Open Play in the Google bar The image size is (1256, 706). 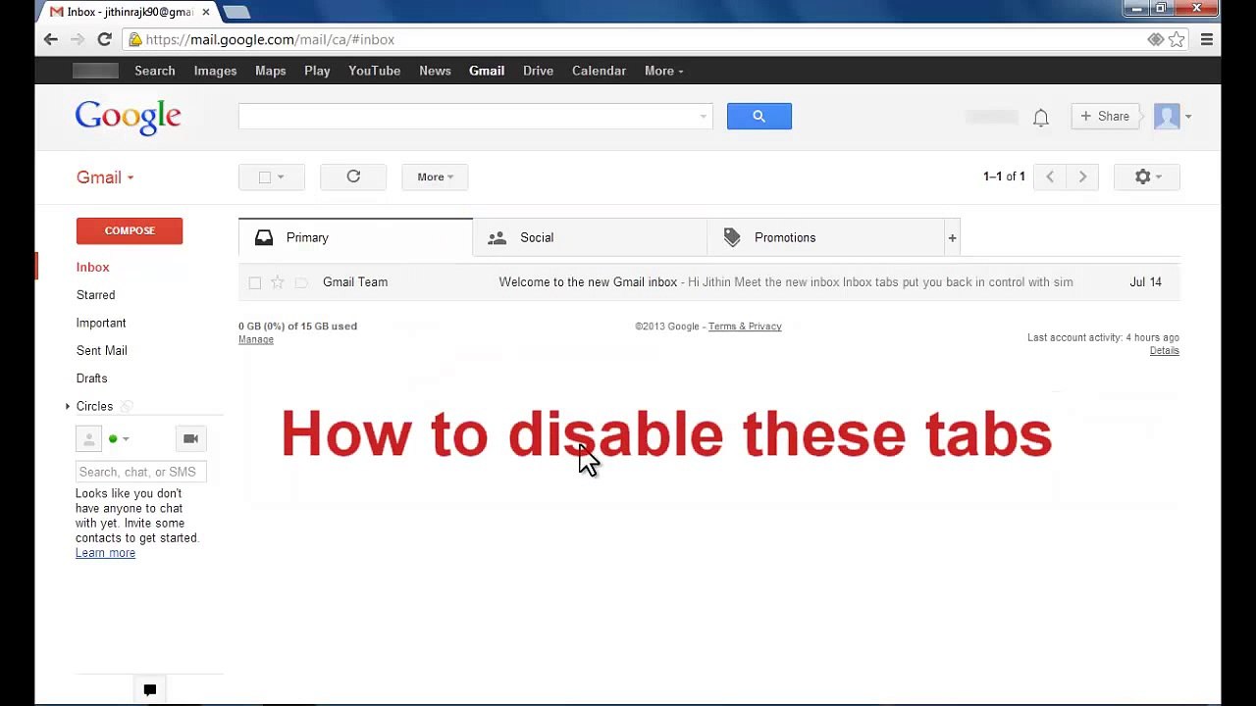click(x=317, y=71)
